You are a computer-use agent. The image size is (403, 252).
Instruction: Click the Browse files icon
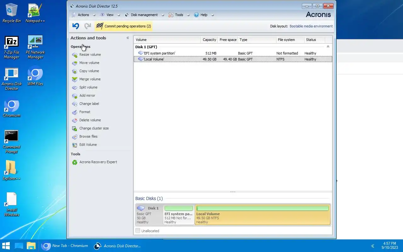(x=75, y=137)
